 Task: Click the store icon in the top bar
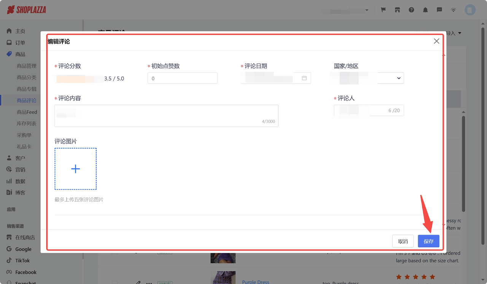(x=397, y=10)
